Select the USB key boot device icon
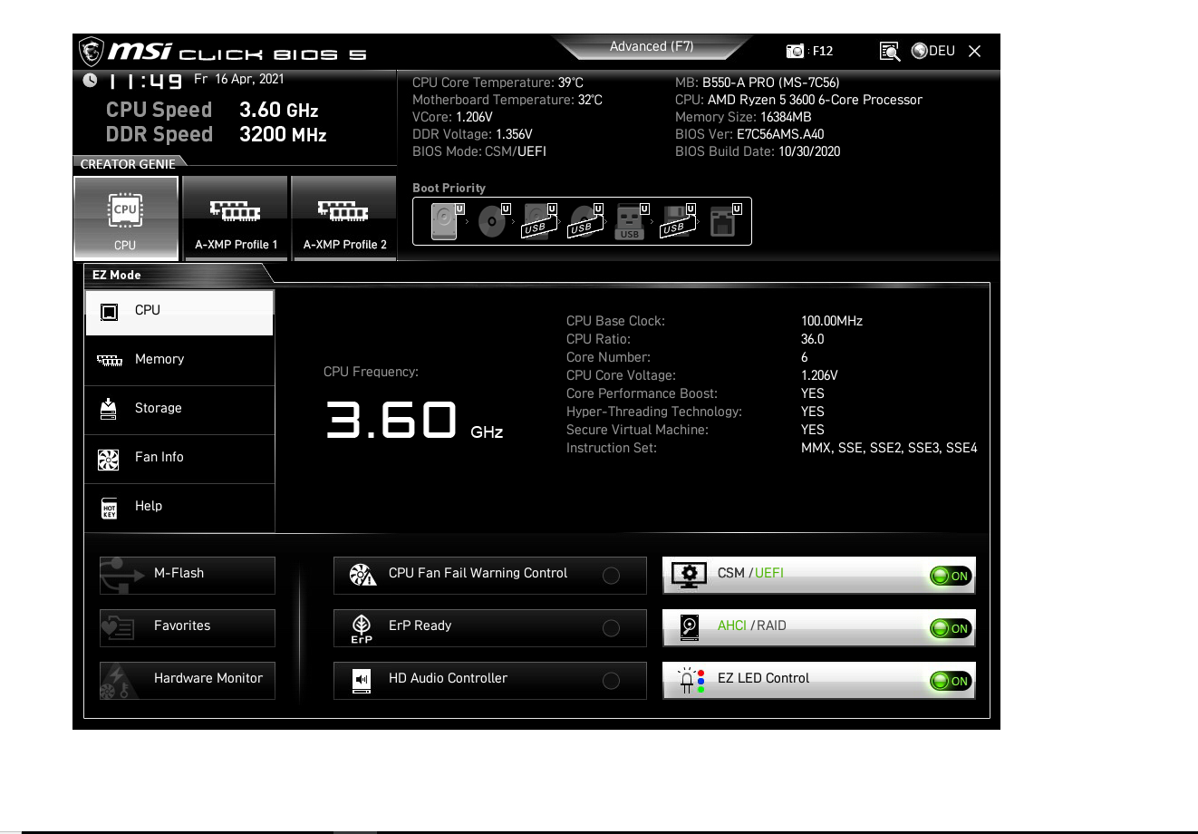Screen dimensions: 1198x834 coord(631,221)
